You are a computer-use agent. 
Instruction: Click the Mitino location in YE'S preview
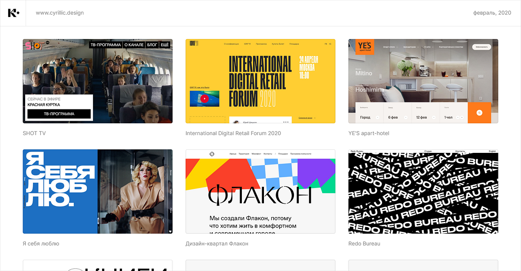tap(364, 73)
